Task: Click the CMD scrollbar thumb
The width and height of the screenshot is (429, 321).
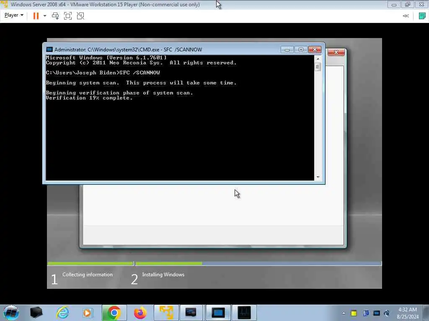Action: pos(318,67)
